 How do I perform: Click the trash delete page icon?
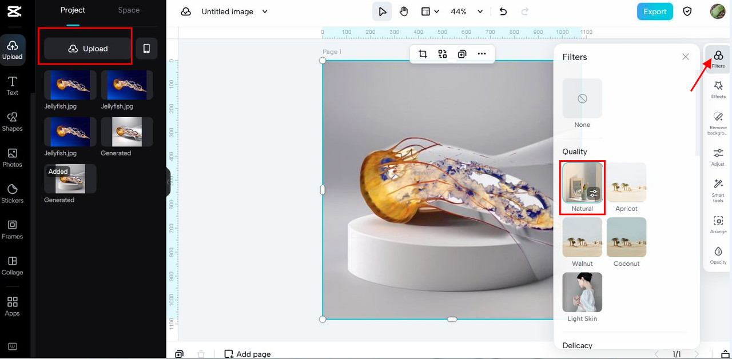pos(201,354)
